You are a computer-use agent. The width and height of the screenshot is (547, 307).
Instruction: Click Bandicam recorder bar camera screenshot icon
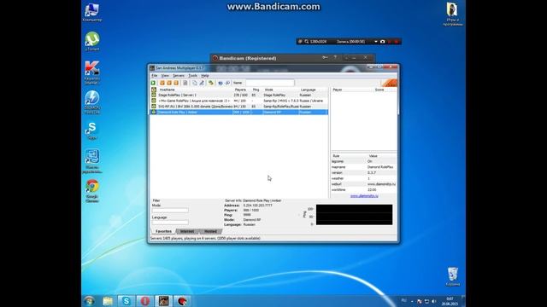click(382, 42)
